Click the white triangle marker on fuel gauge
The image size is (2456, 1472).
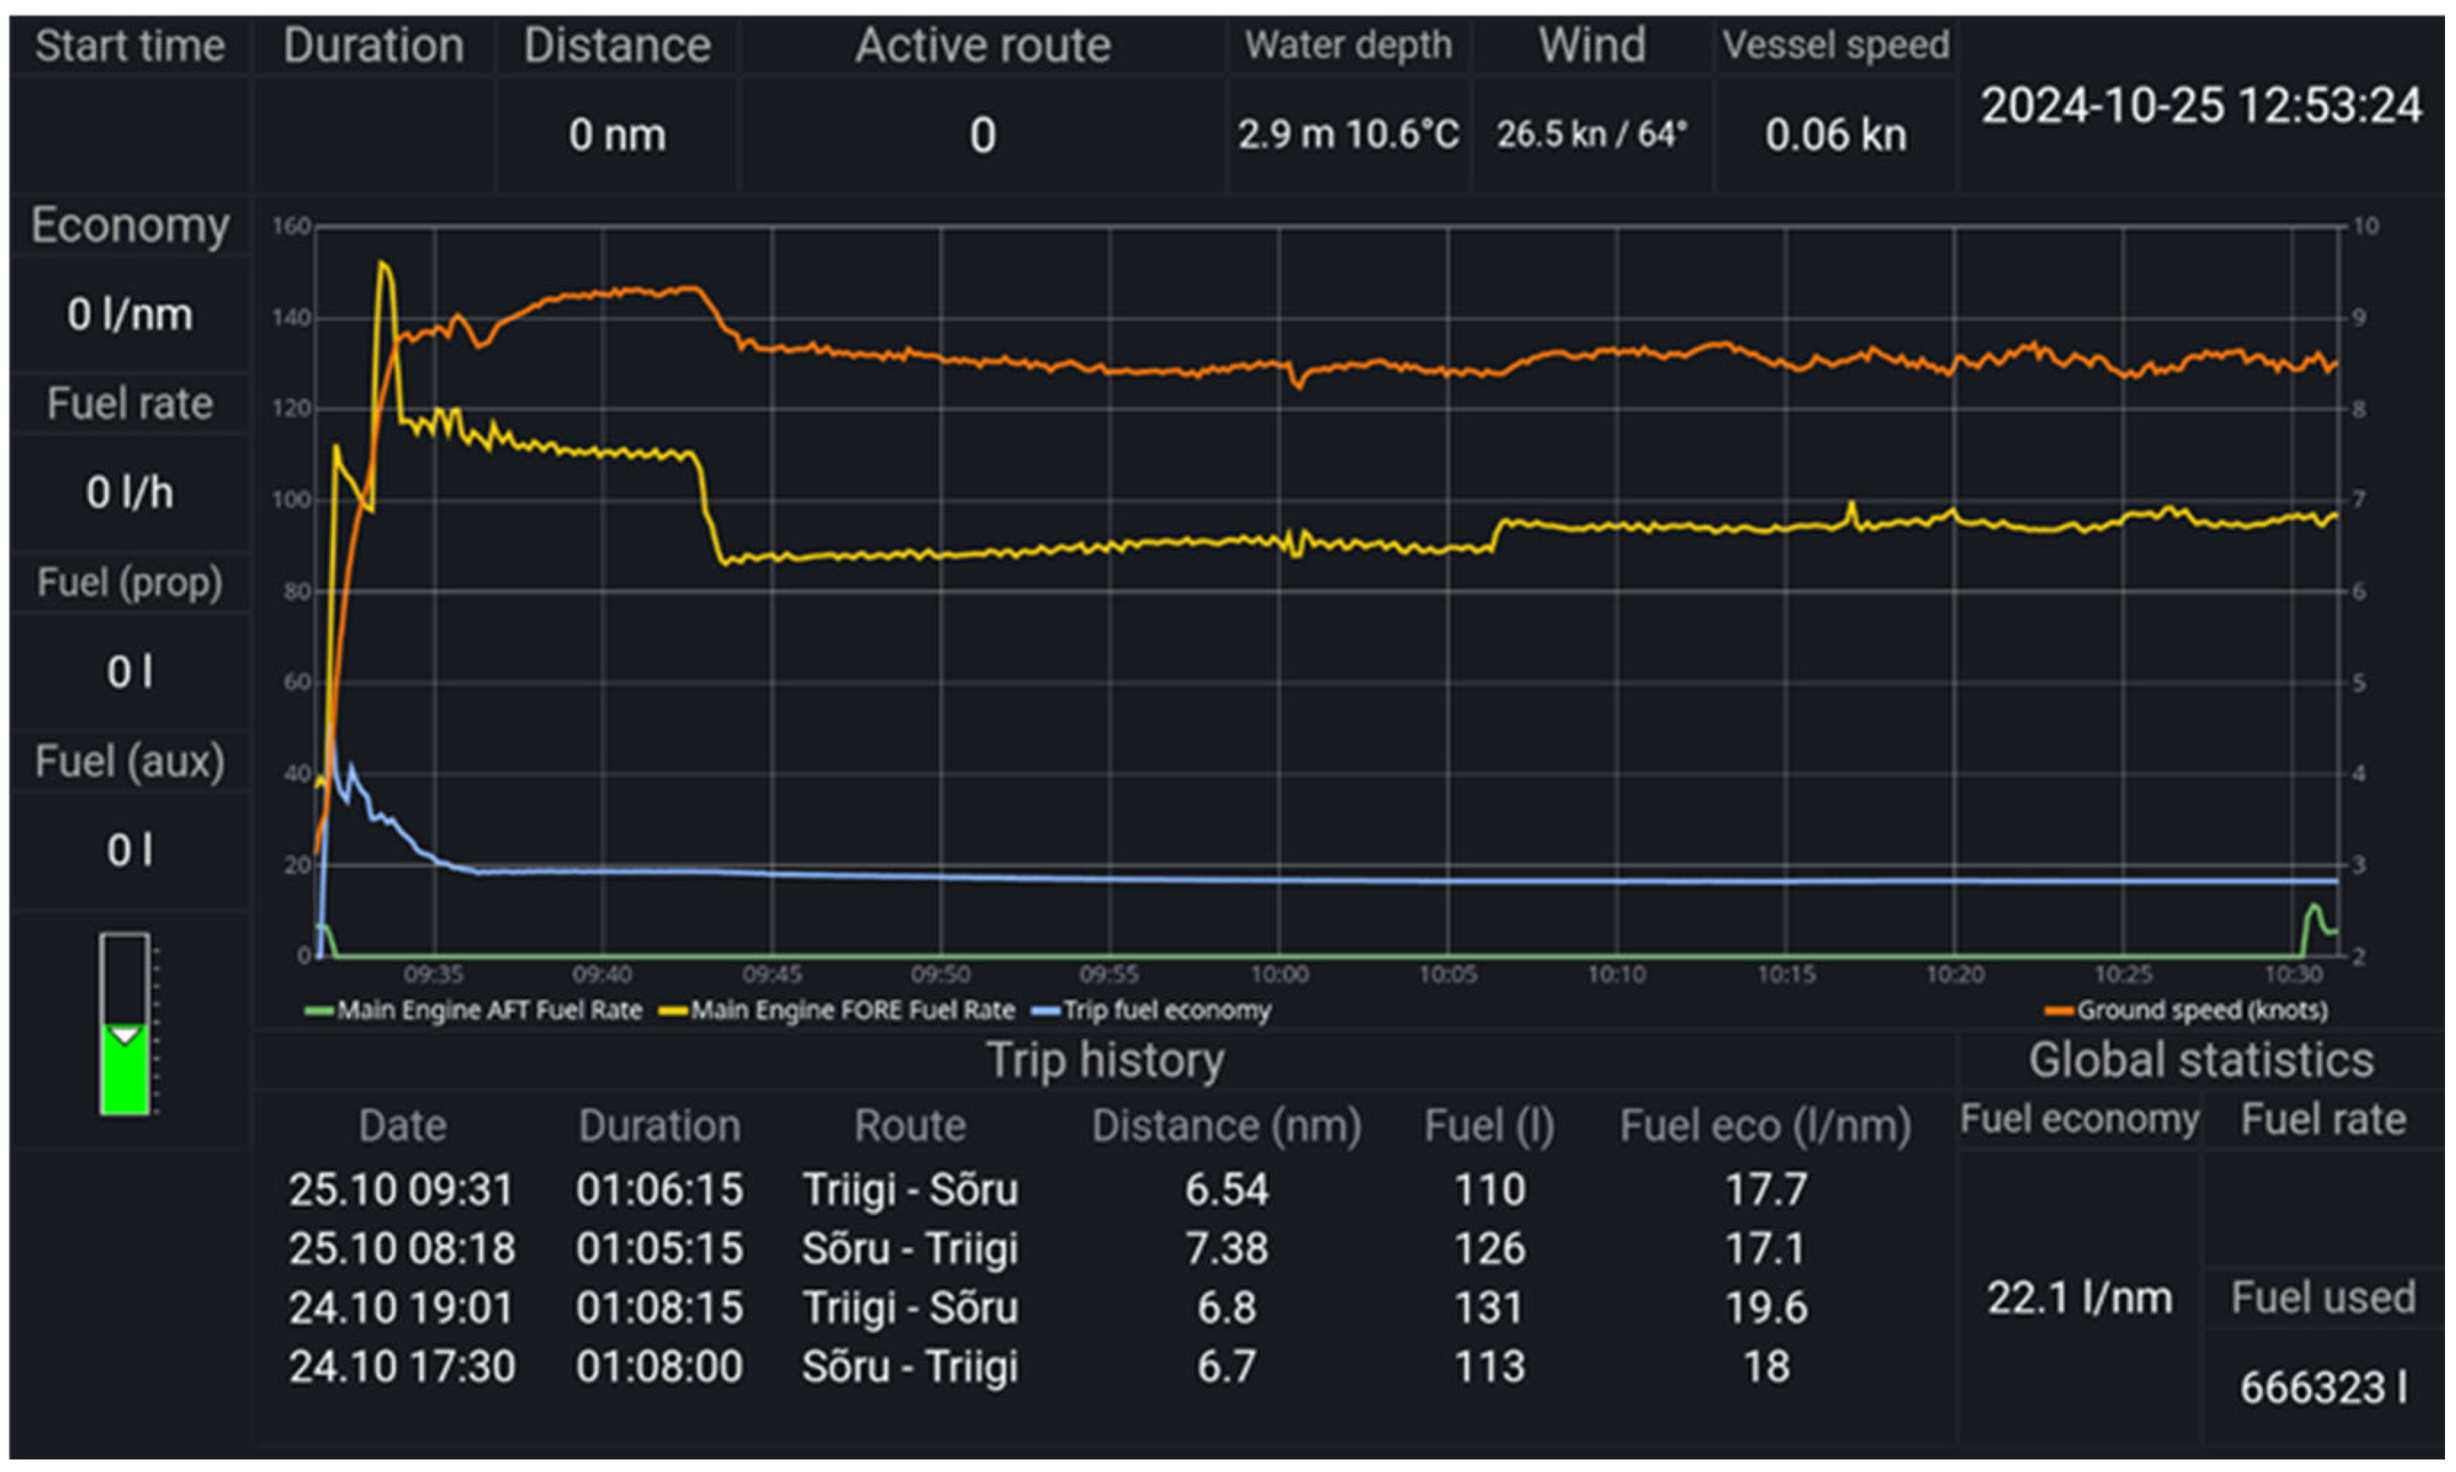[125, 1035]
